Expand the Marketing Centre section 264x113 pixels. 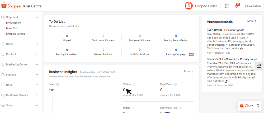coord(37,64)
